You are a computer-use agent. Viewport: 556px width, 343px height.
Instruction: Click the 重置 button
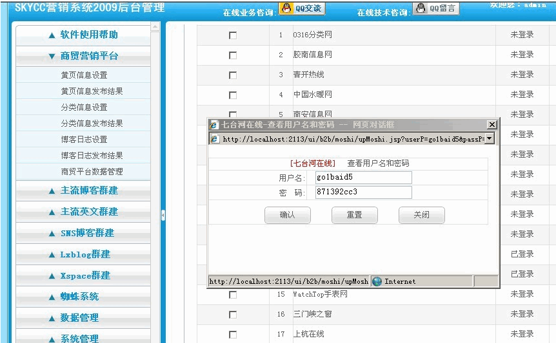pyautogui.click(x=355, y=215)
